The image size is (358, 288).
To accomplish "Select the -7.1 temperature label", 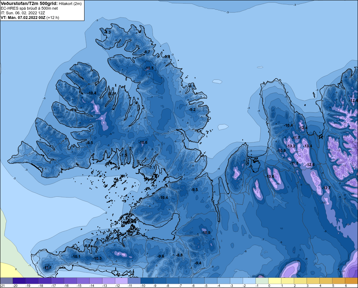I will click(151, 167).
